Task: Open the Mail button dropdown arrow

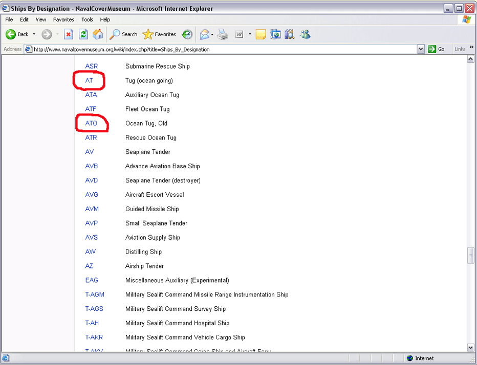Action: 212,34
